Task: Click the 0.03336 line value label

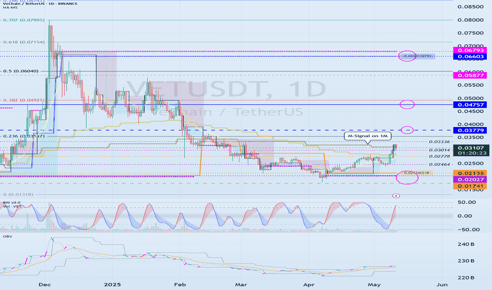Action: tap(439, 142)
